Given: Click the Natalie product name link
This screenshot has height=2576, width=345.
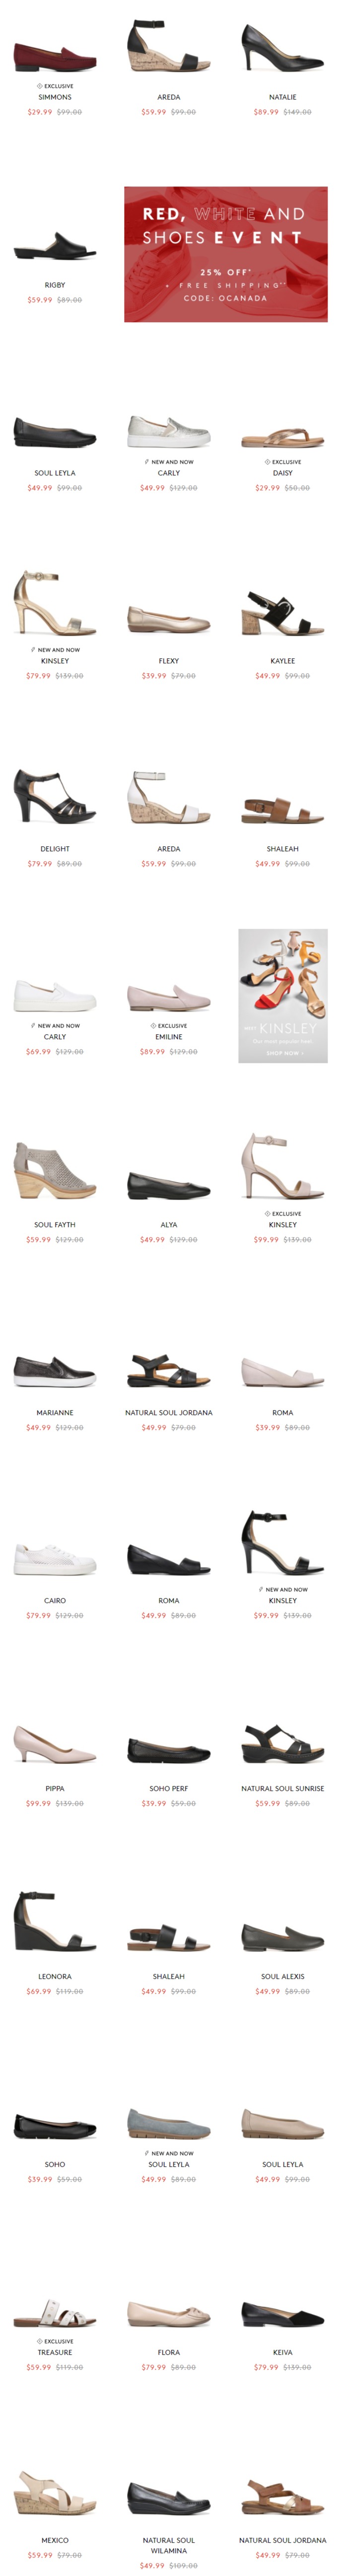Looking at the screenshot, I should [282, 97].
